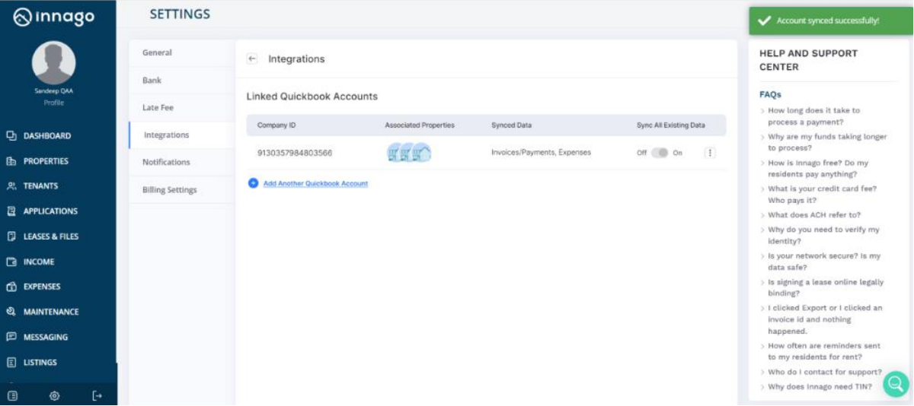Go to Late Fee settings
Screen dimensions: 914x406
tap(158, 107)
